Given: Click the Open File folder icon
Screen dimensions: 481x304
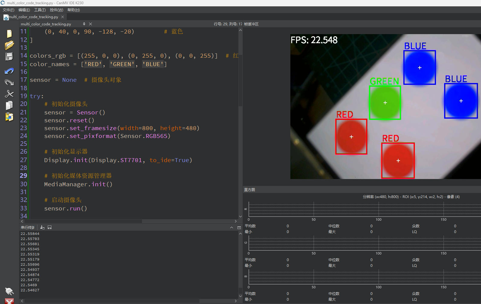Looking at the screenshot, I should [x=9, y=45].
